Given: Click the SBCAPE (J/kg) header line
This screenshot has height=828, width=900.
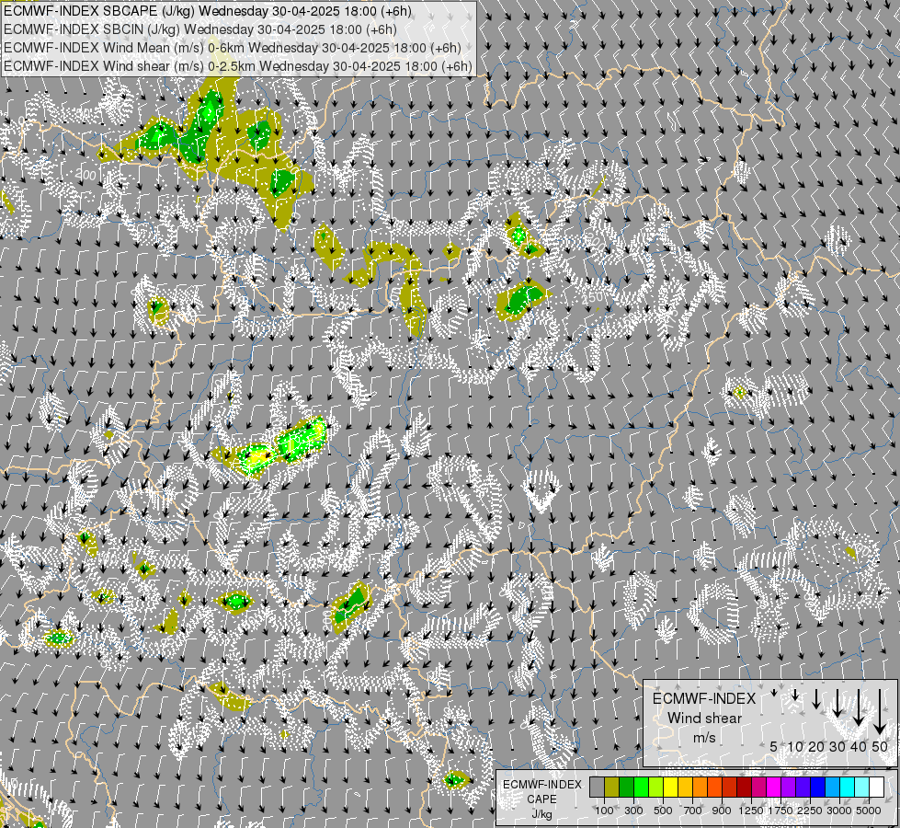Looking at the screenshot, I should 208,11.
